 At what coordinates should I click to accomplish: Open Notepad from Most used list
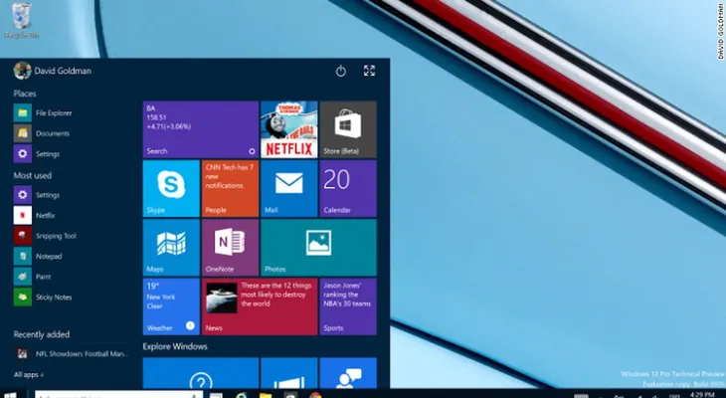click(x=38, y=257)
